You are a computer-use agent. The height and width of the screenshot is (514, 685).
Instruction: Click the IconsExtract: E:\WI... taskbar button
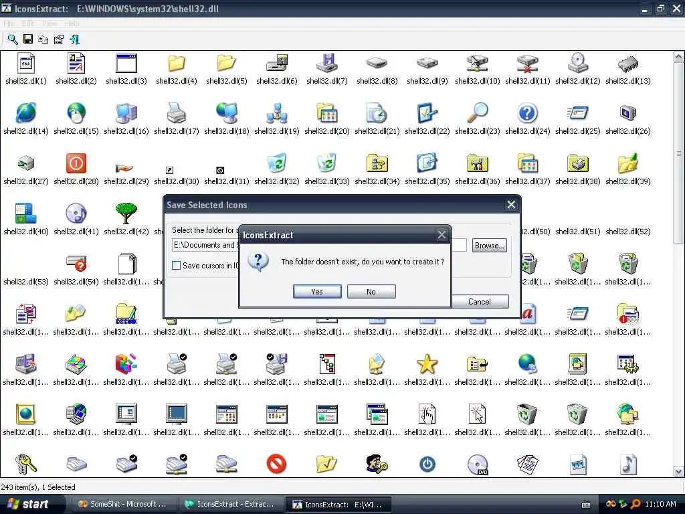tap(337, 505)
